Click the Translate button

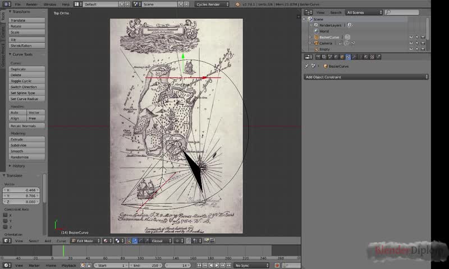(x=26, y=20)
